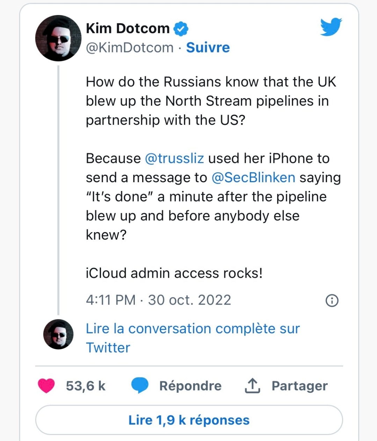The image size is (377, 441).
Task: Click "Lire 1,9 k réponses" button
Action: [x=189, y=420]
